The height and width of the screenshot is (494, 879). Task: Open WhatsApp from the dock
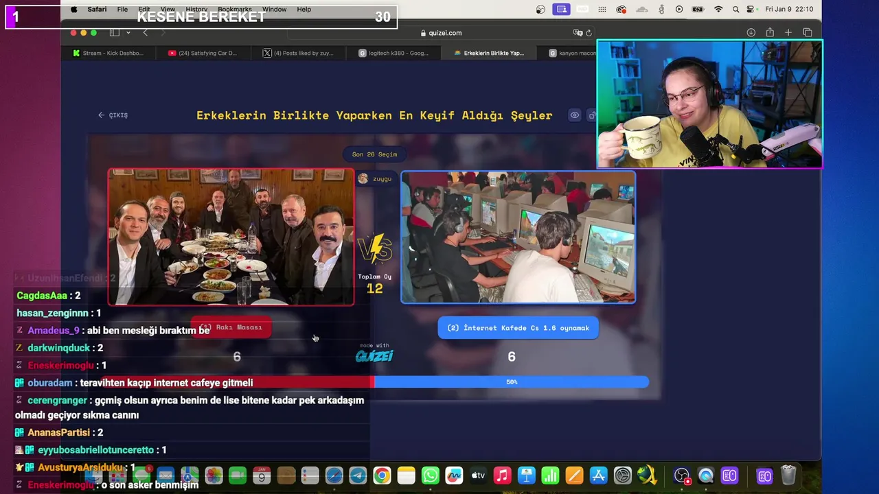(430, 475)
